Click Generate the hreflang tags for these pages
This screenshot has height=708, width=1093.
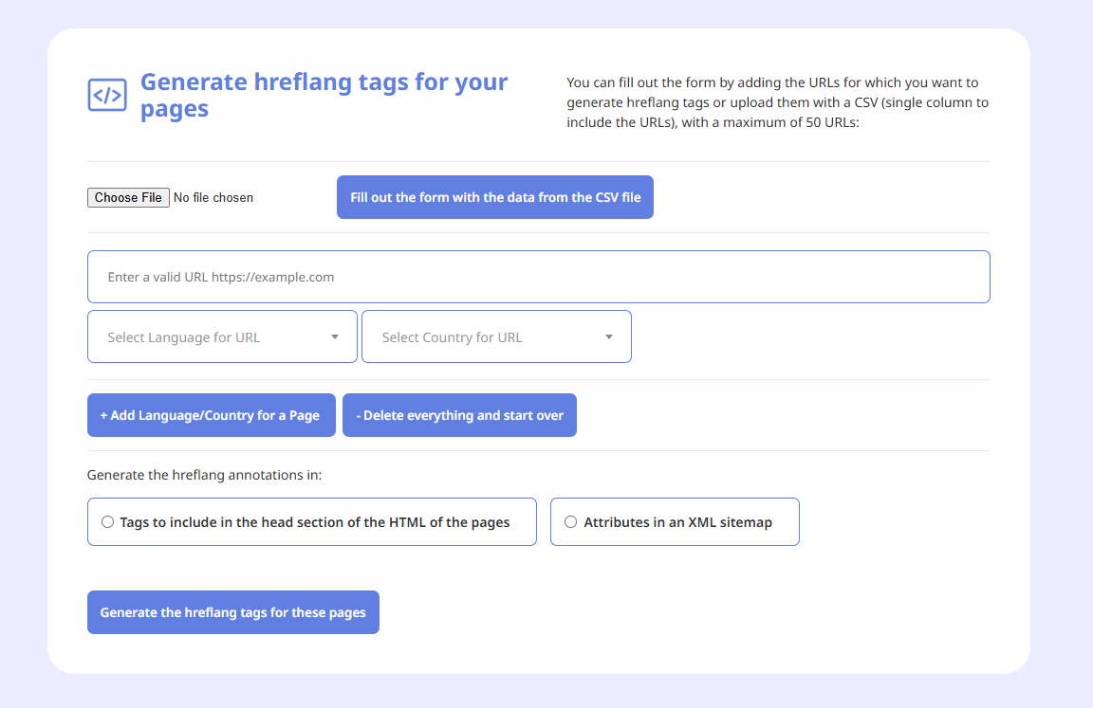[232, 612]
